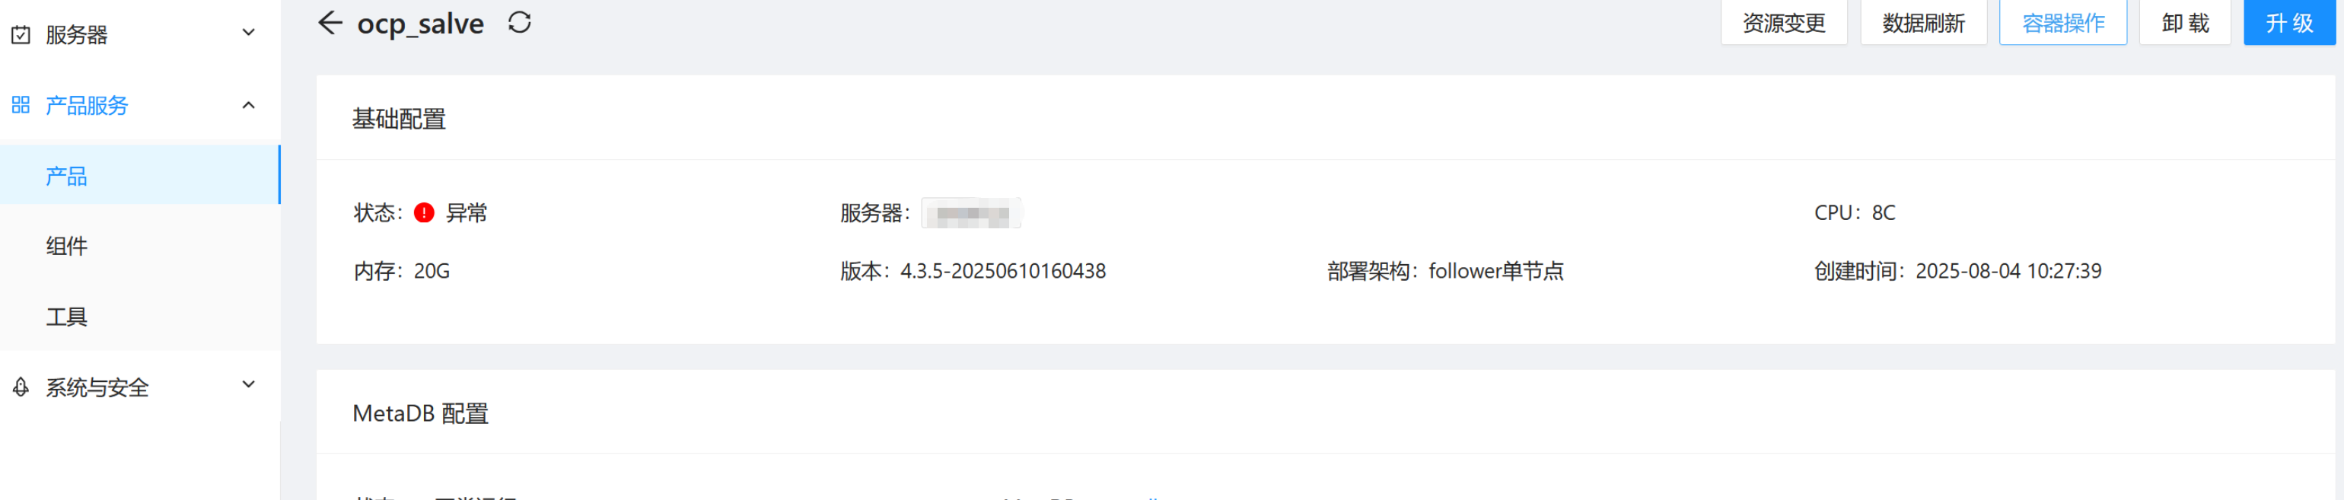Click the 数据刷新 button
2344x500 pixels.
pos(1922,22)
